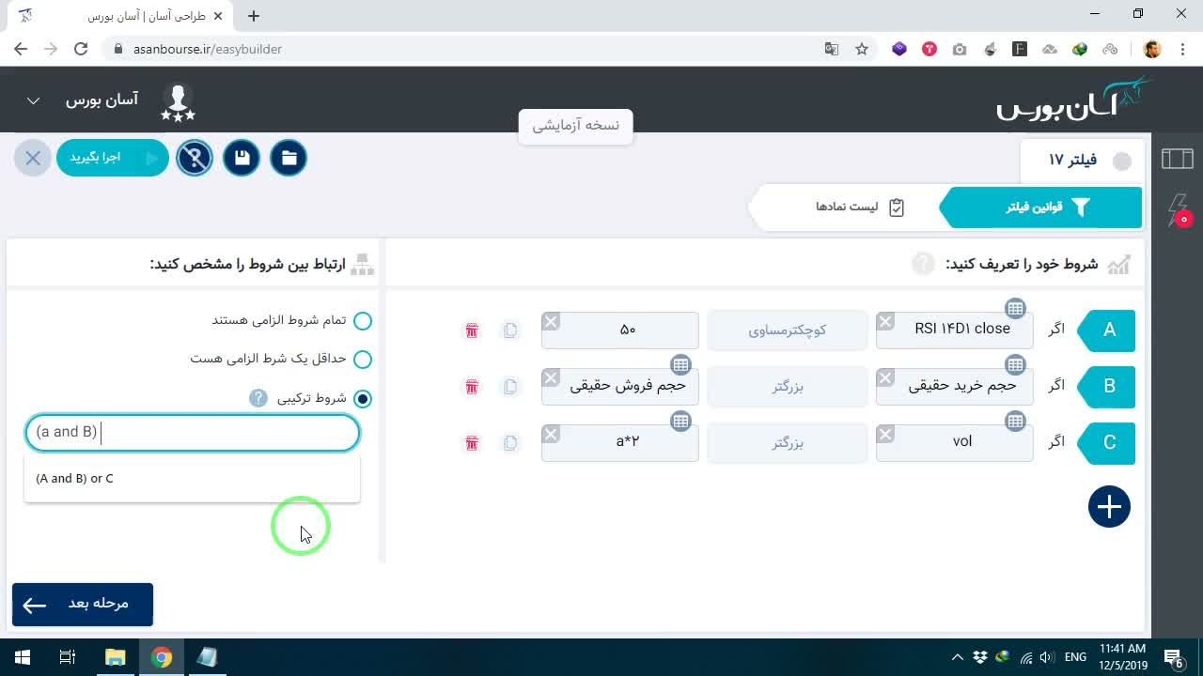The width and height of the screenshot is (1203, 676).
Task: Open Windows Start menu
Action: [x=23, y=657]
